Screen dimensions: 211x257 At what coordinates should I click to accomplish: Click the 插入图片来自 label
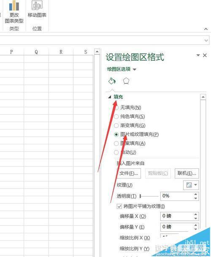click(x=130, y=163)
